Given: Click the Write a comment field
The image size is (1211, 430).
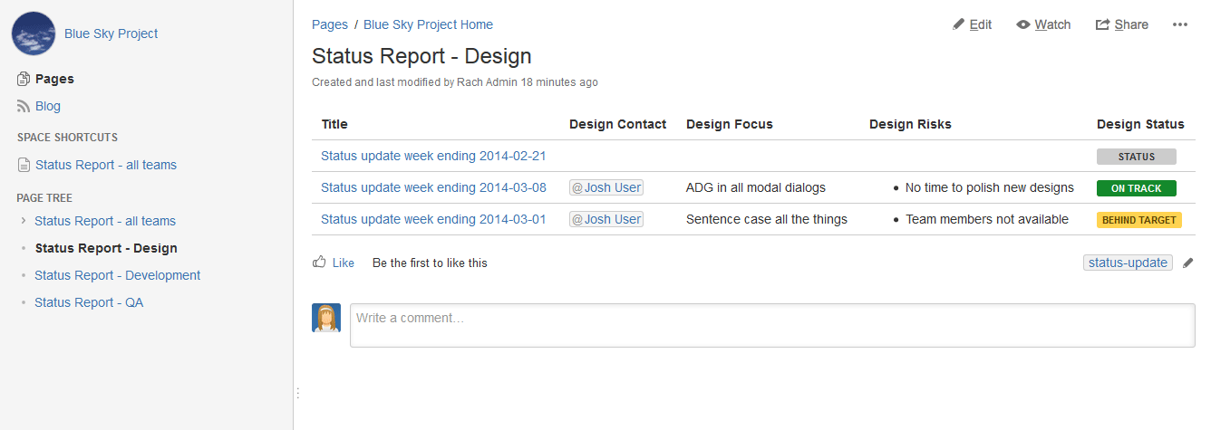Looking at the screenshot, I should coord(771,325).
